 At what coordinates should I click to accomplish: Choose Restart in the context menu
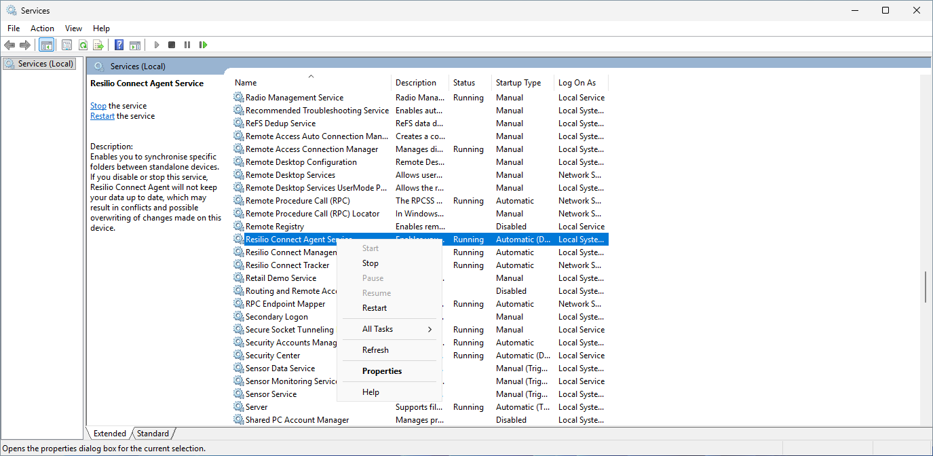(375, 308)
